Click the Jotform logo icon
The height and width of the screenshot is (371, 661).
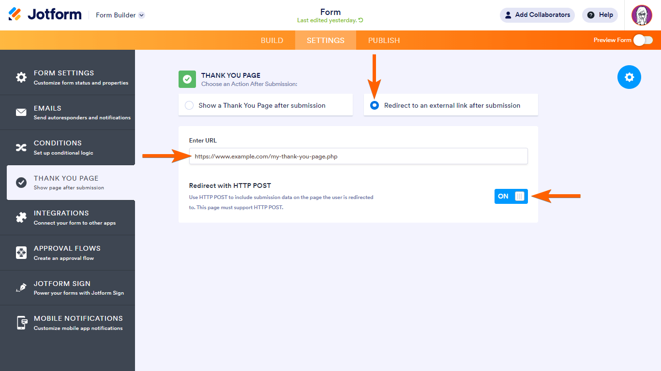15,14
